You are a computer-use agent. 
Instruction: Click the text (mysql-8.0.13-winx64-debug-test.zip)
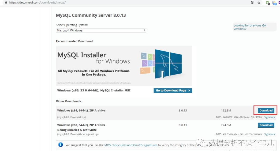[78, 134]
